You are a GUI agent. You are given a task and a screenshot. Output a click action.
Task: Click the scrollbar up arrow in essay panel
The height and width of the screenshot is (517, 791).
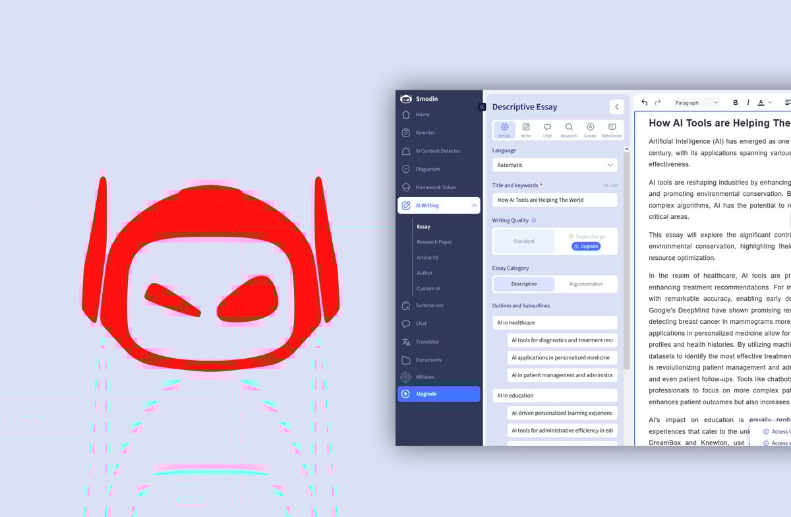627,148
